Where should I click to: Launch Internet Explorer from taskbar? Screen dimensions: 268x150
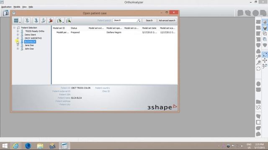[16, 146]
